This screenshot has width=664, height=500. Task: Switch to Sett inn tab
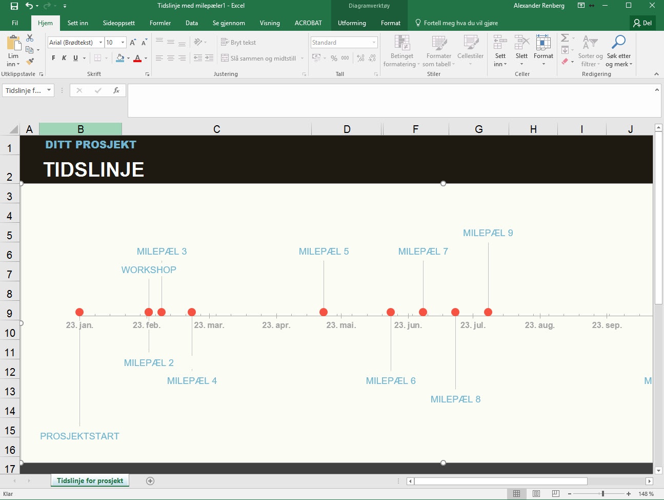(78, 23)
